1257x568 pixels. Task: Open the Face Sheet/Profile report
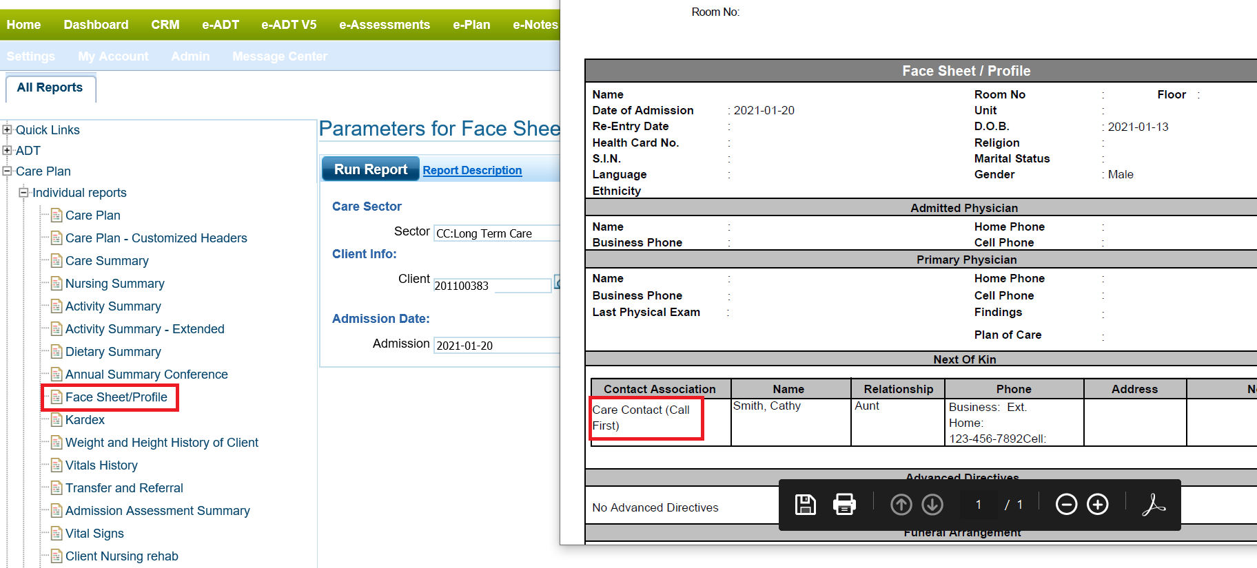coord(116,397)
